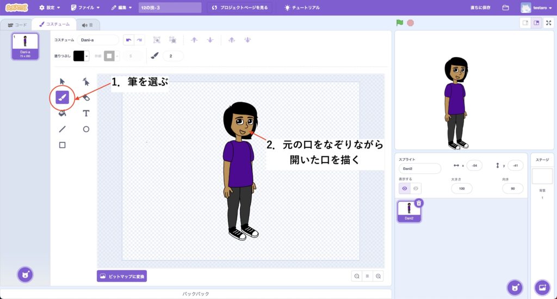Open the ファイル file menu
Image resolution: width=557 pixels, height=299 pixels.
point(85,8)
